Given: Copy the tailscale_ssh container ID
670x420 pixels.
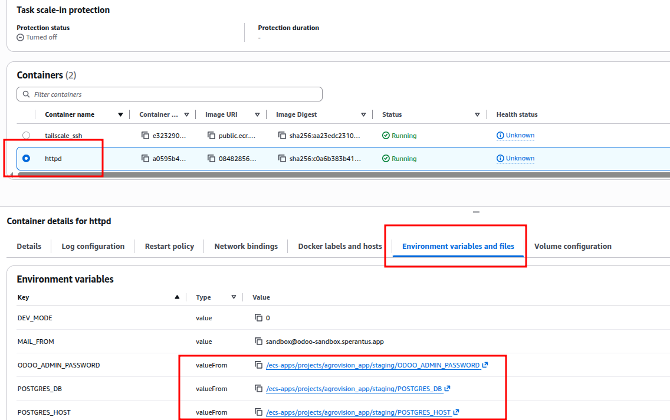Looking at the screenshot, I should (145, 136).
